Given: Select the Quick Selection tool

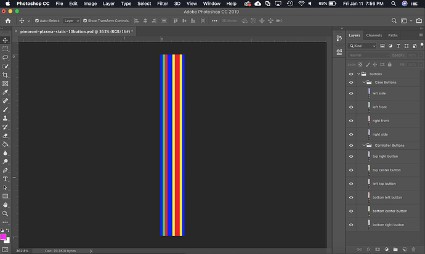Looking at the screenshot, I should click(x=5, y=67).
